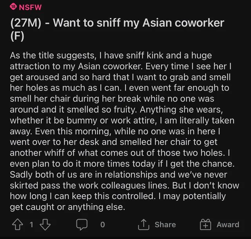This screenshot has height=239, width=251.
Task: Click the "(F)" second line of title
Action: [17, 36]
